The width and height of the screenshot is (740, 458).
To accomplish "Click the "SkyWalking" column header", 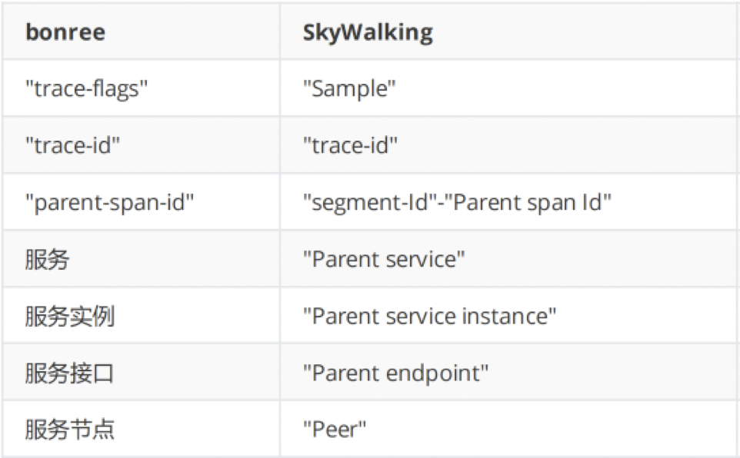I will point(368,33).
